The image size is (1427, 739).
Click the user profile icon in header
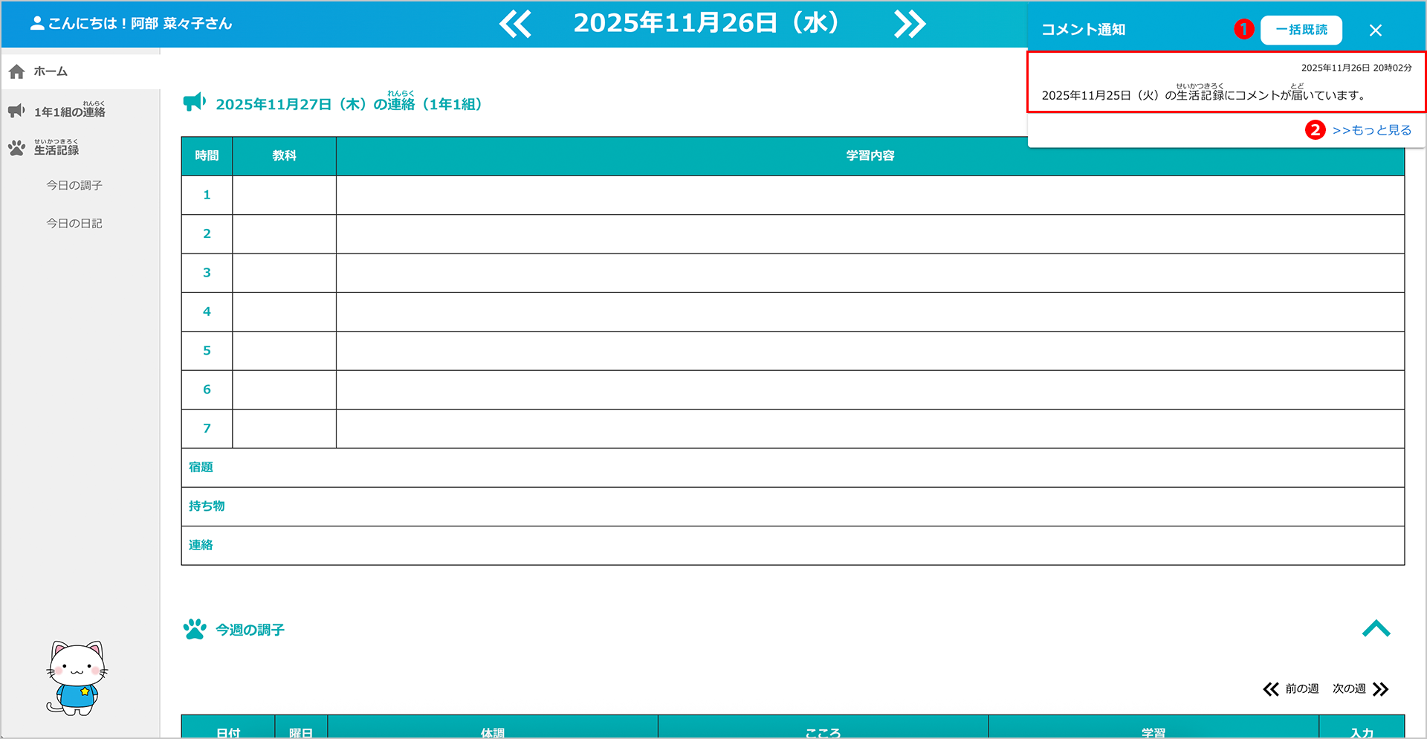37,23
